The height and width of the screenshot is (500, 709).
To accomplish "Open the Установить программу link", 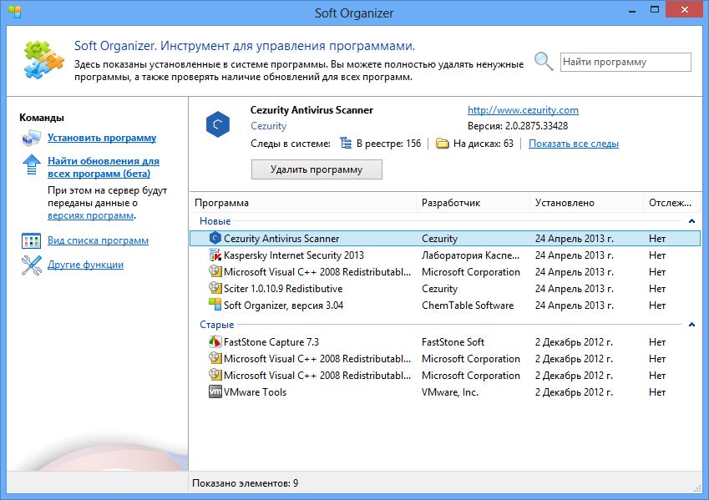I will [102, 138].
